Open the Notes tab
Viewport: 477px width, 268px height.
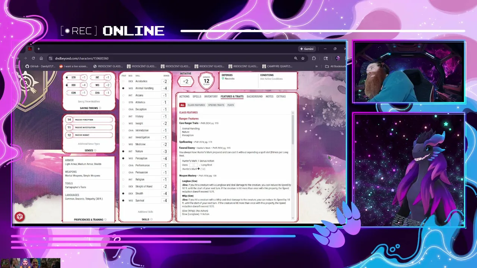click(x=269, y=96)
